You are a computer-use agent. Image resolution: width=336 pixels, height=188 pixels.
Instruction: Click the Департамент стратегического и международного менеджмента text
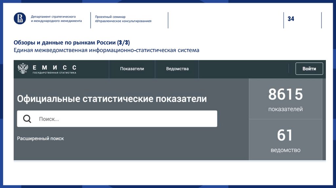[56, 19]
